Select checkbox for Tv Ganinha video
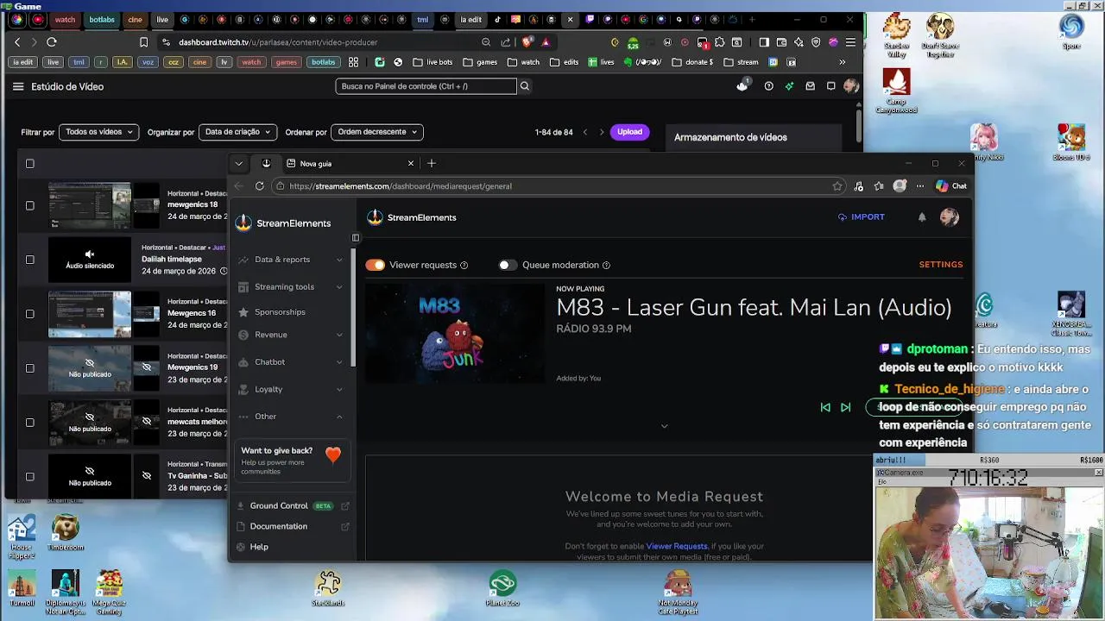The image size is (1105, 621). (x=29, y=476)
